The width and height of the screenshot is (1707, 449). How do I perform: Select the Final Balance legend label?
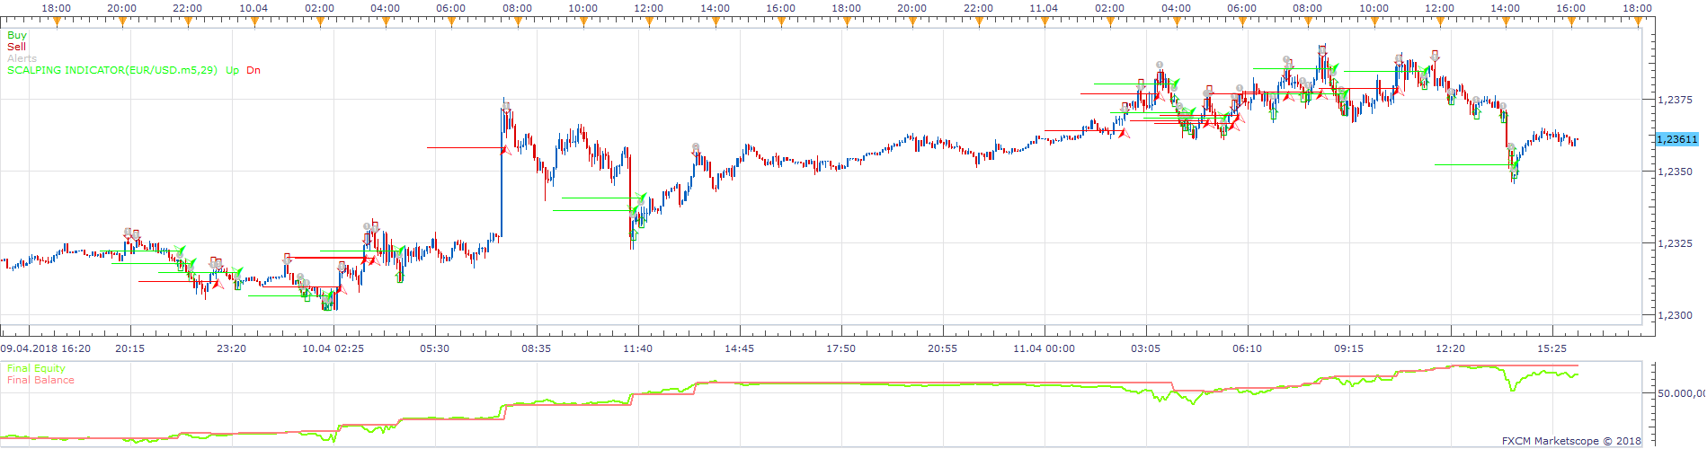(40, 380)
